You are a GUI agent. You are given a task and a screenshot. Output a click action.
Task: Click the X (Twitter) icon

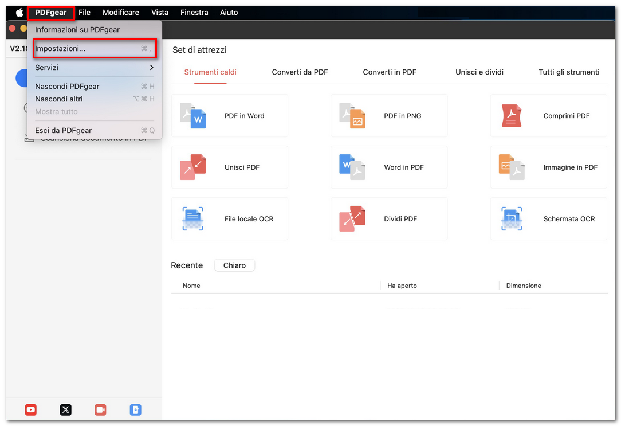(x=66, y=409)
